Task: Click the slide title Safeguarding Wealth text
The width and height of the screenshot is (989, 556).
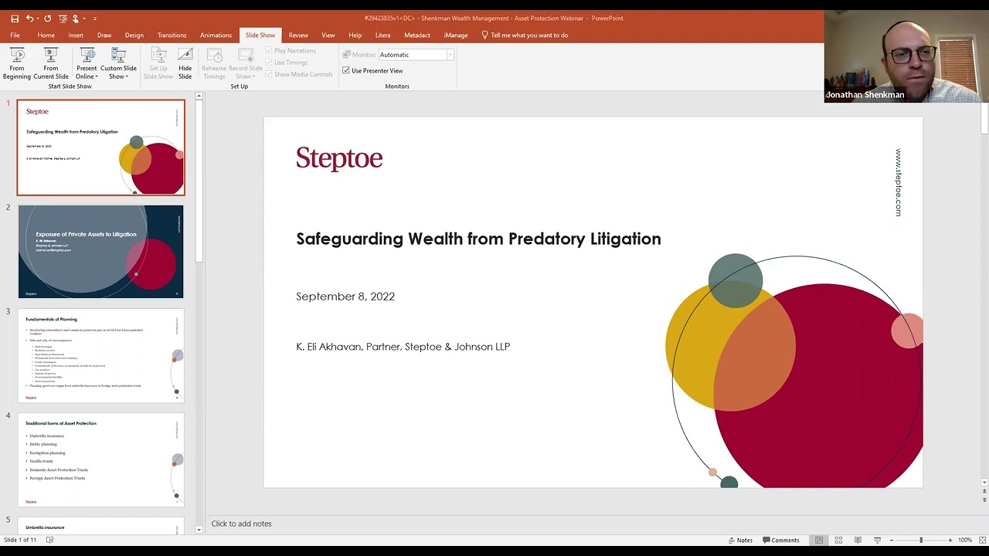Action: (478, 239)
